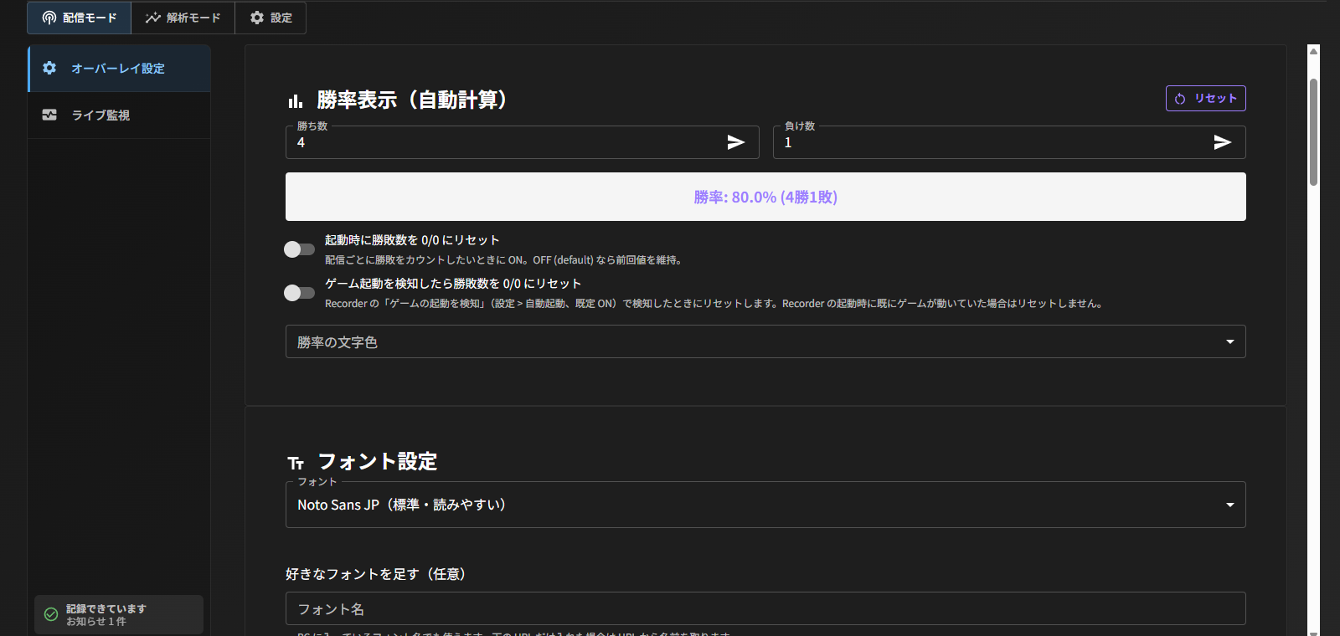Click the font icon beside フォント設定

point(296,463)
